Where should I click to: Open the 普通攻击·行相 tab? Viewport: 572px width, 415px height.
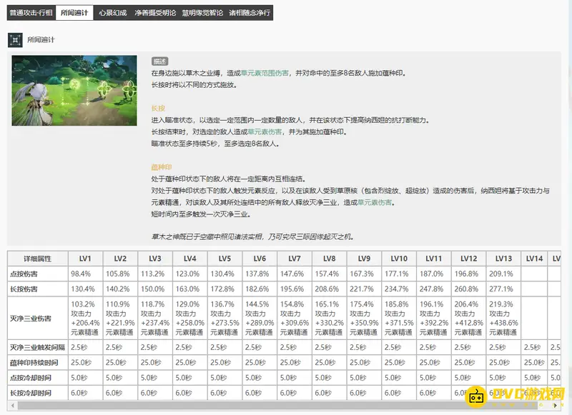point(30,13)
